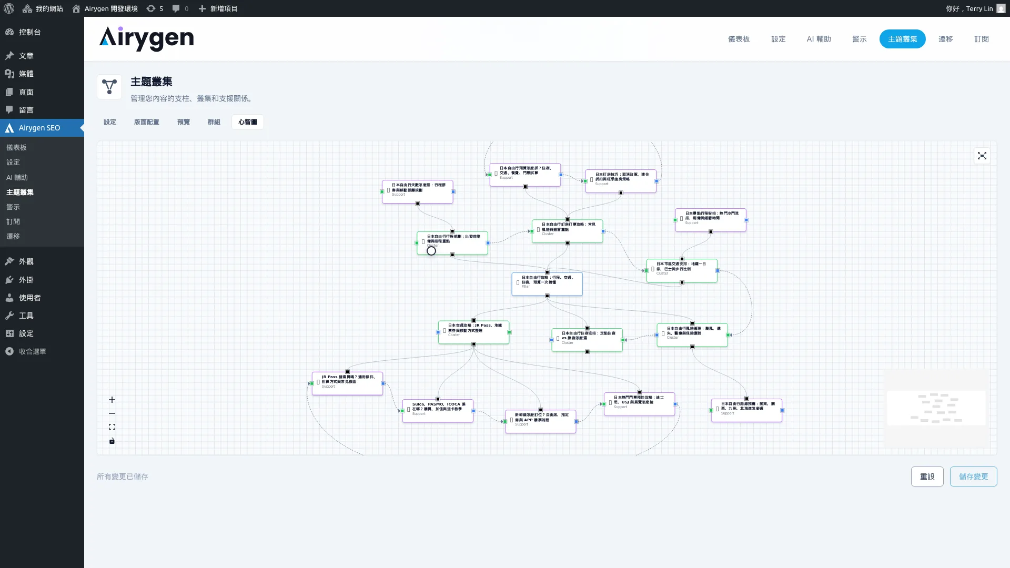Screen dimensions: 1010x568
Task: Click the WordPress logo in admin bar
Action: coord(9,8)
